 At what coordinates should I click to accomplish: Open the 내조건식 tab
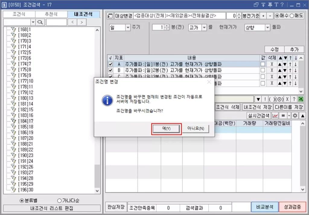[83, 14]
